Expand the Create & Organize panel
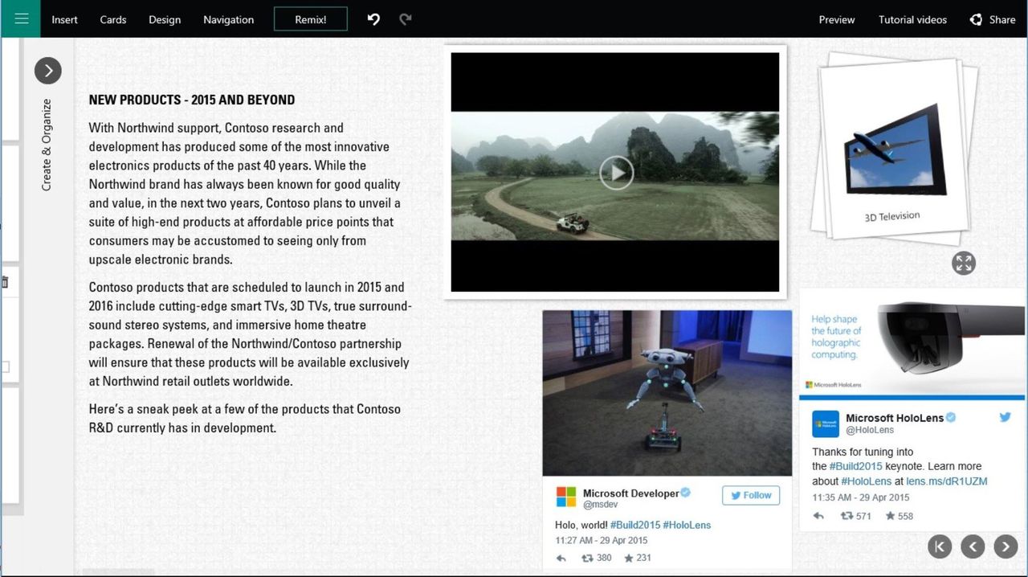Viewport: 1028px width, 577px height. click(x=48, y=71)
